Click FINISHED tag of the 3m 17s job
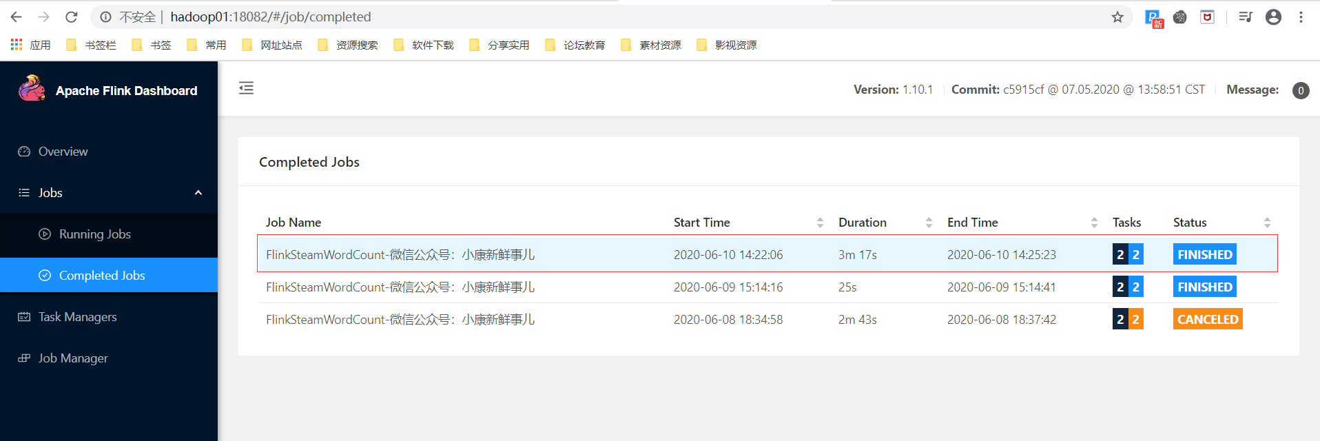 point(1205,254)
